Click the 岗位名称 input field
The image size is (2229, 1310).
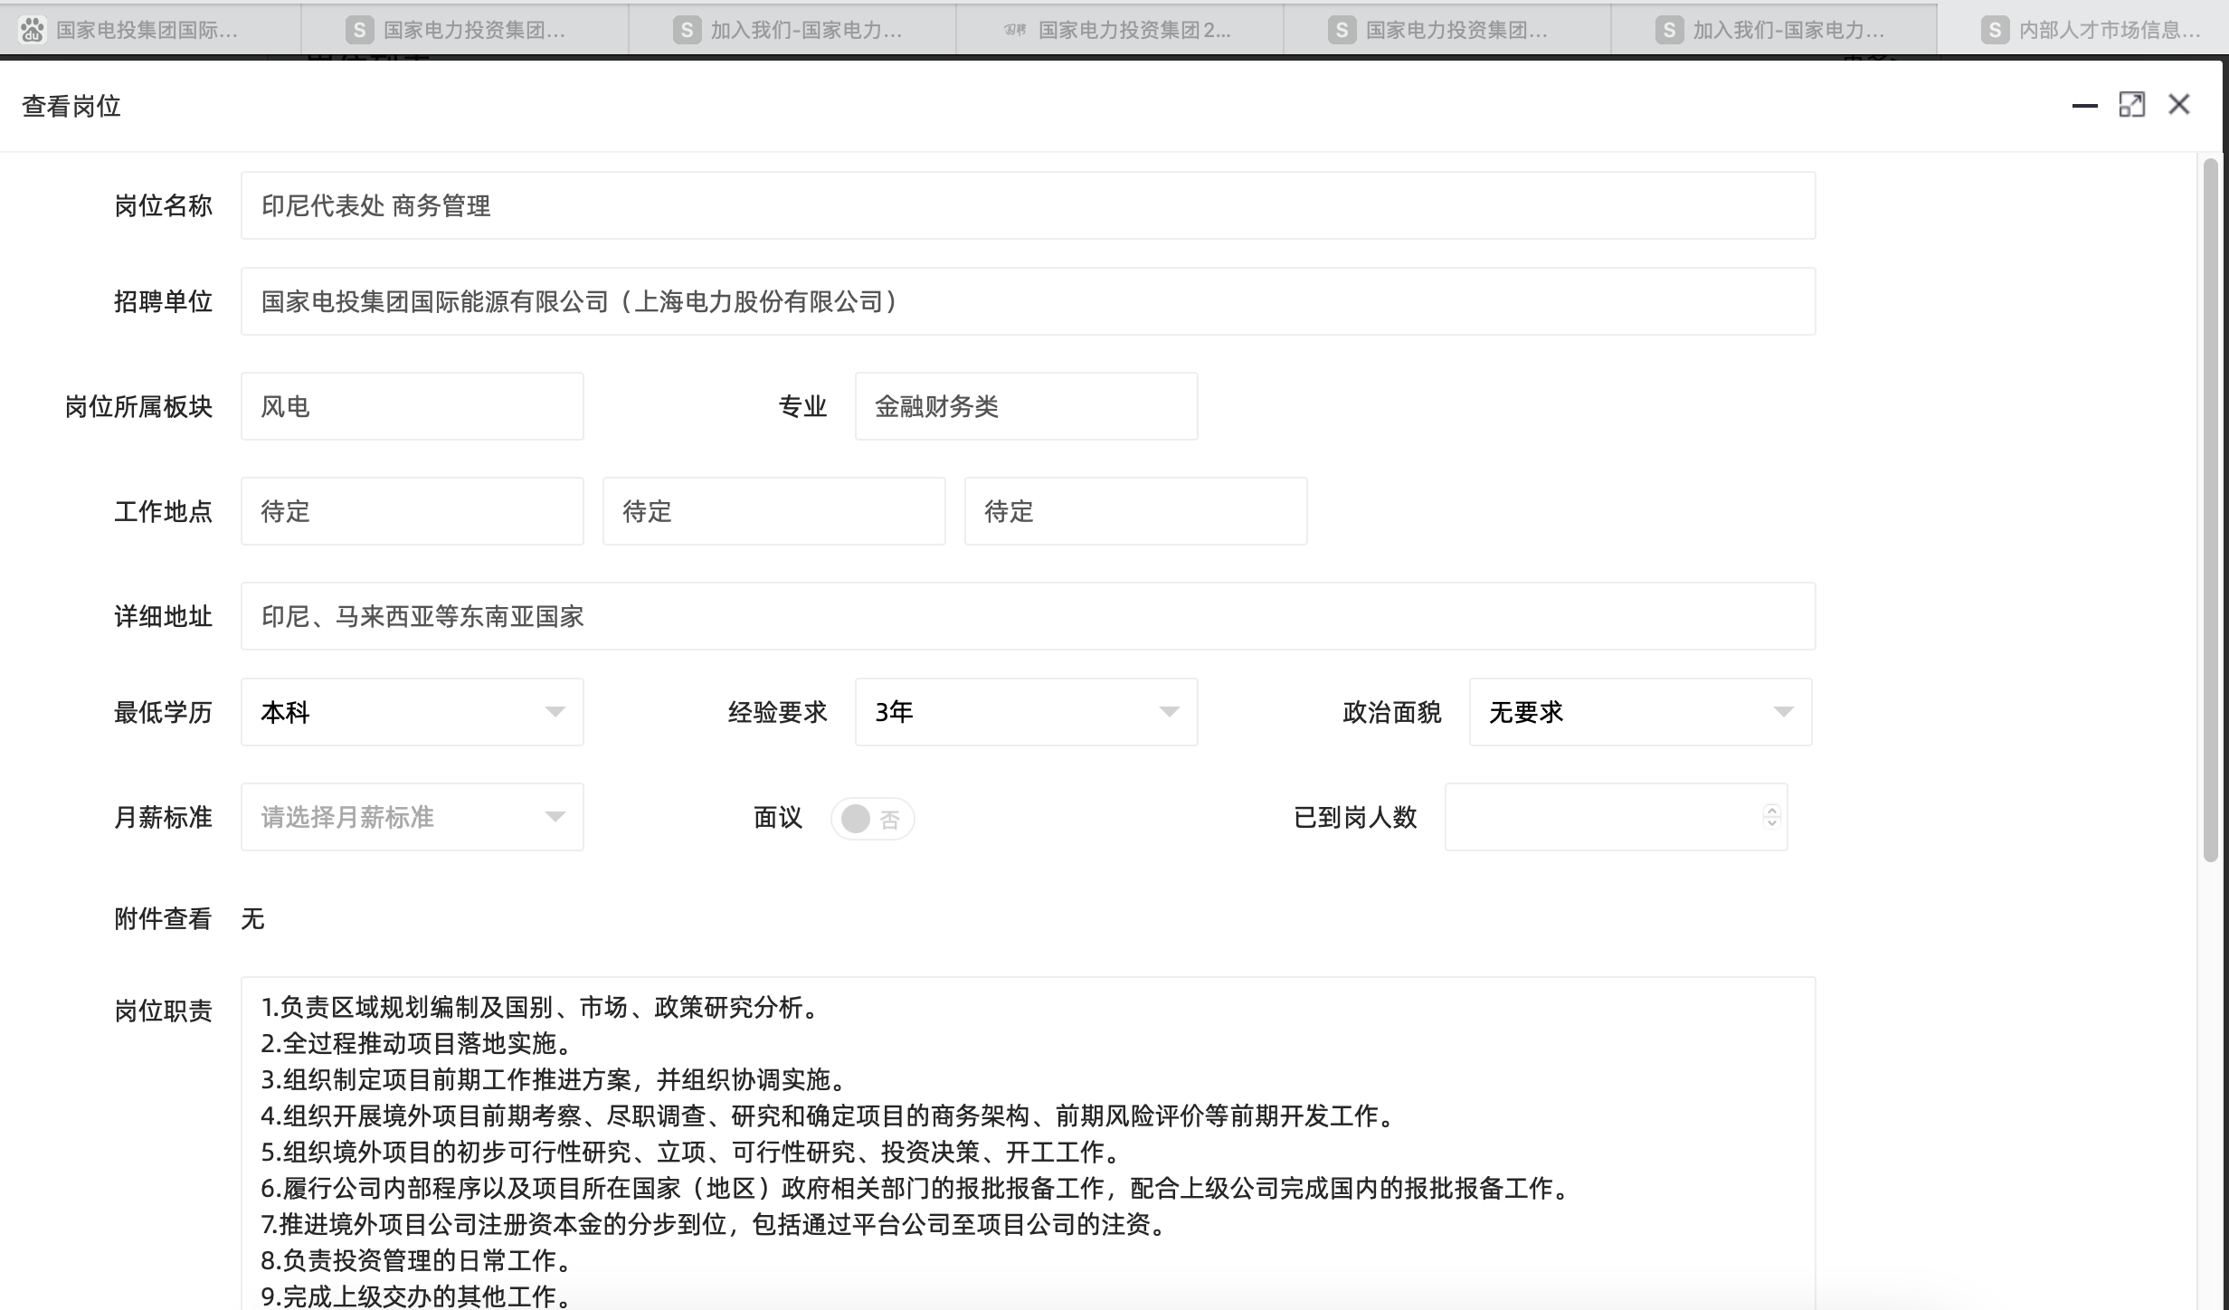tap(1028, 205)
